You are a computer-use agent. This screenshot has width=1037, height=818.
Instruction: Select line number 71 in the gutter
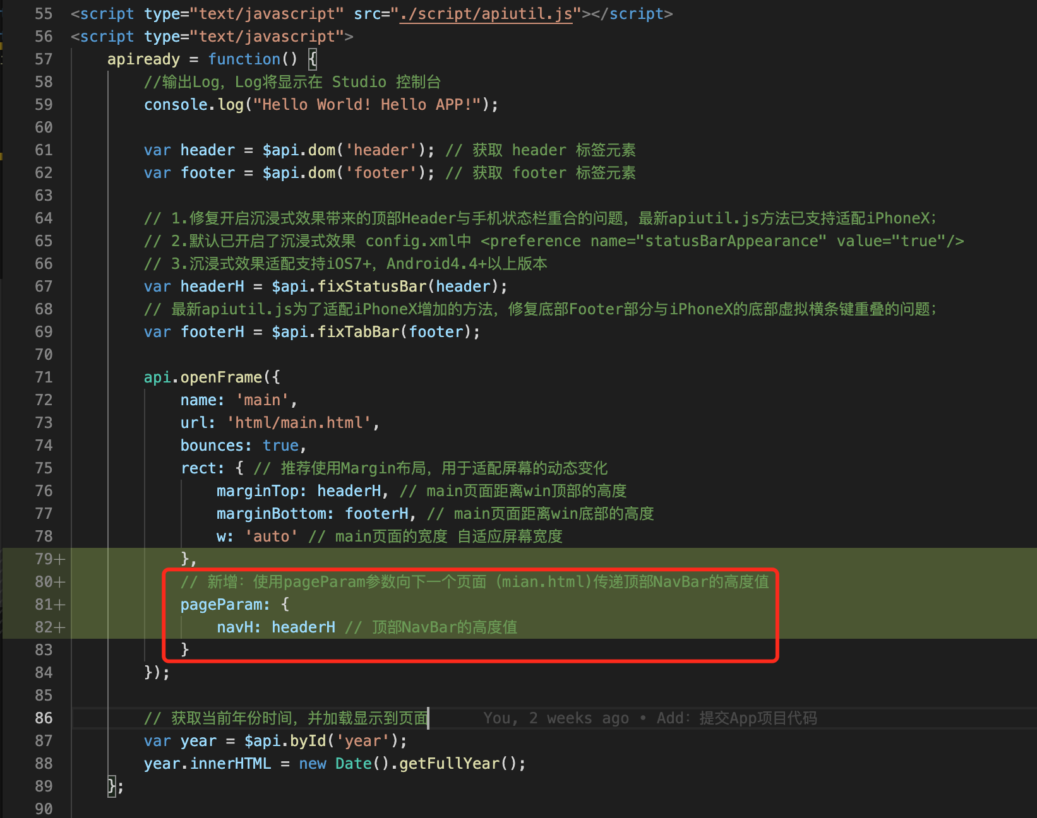click(44, 377)
